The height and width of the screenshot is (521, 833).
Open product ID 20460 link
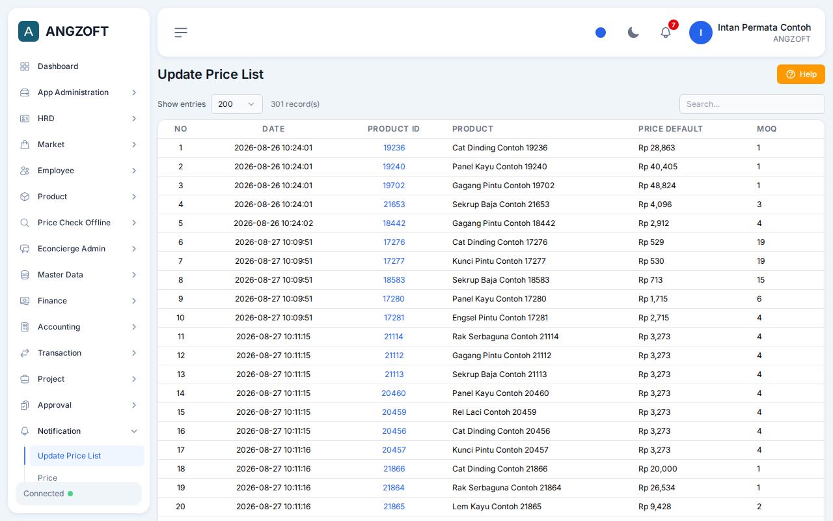pos(394,393)
